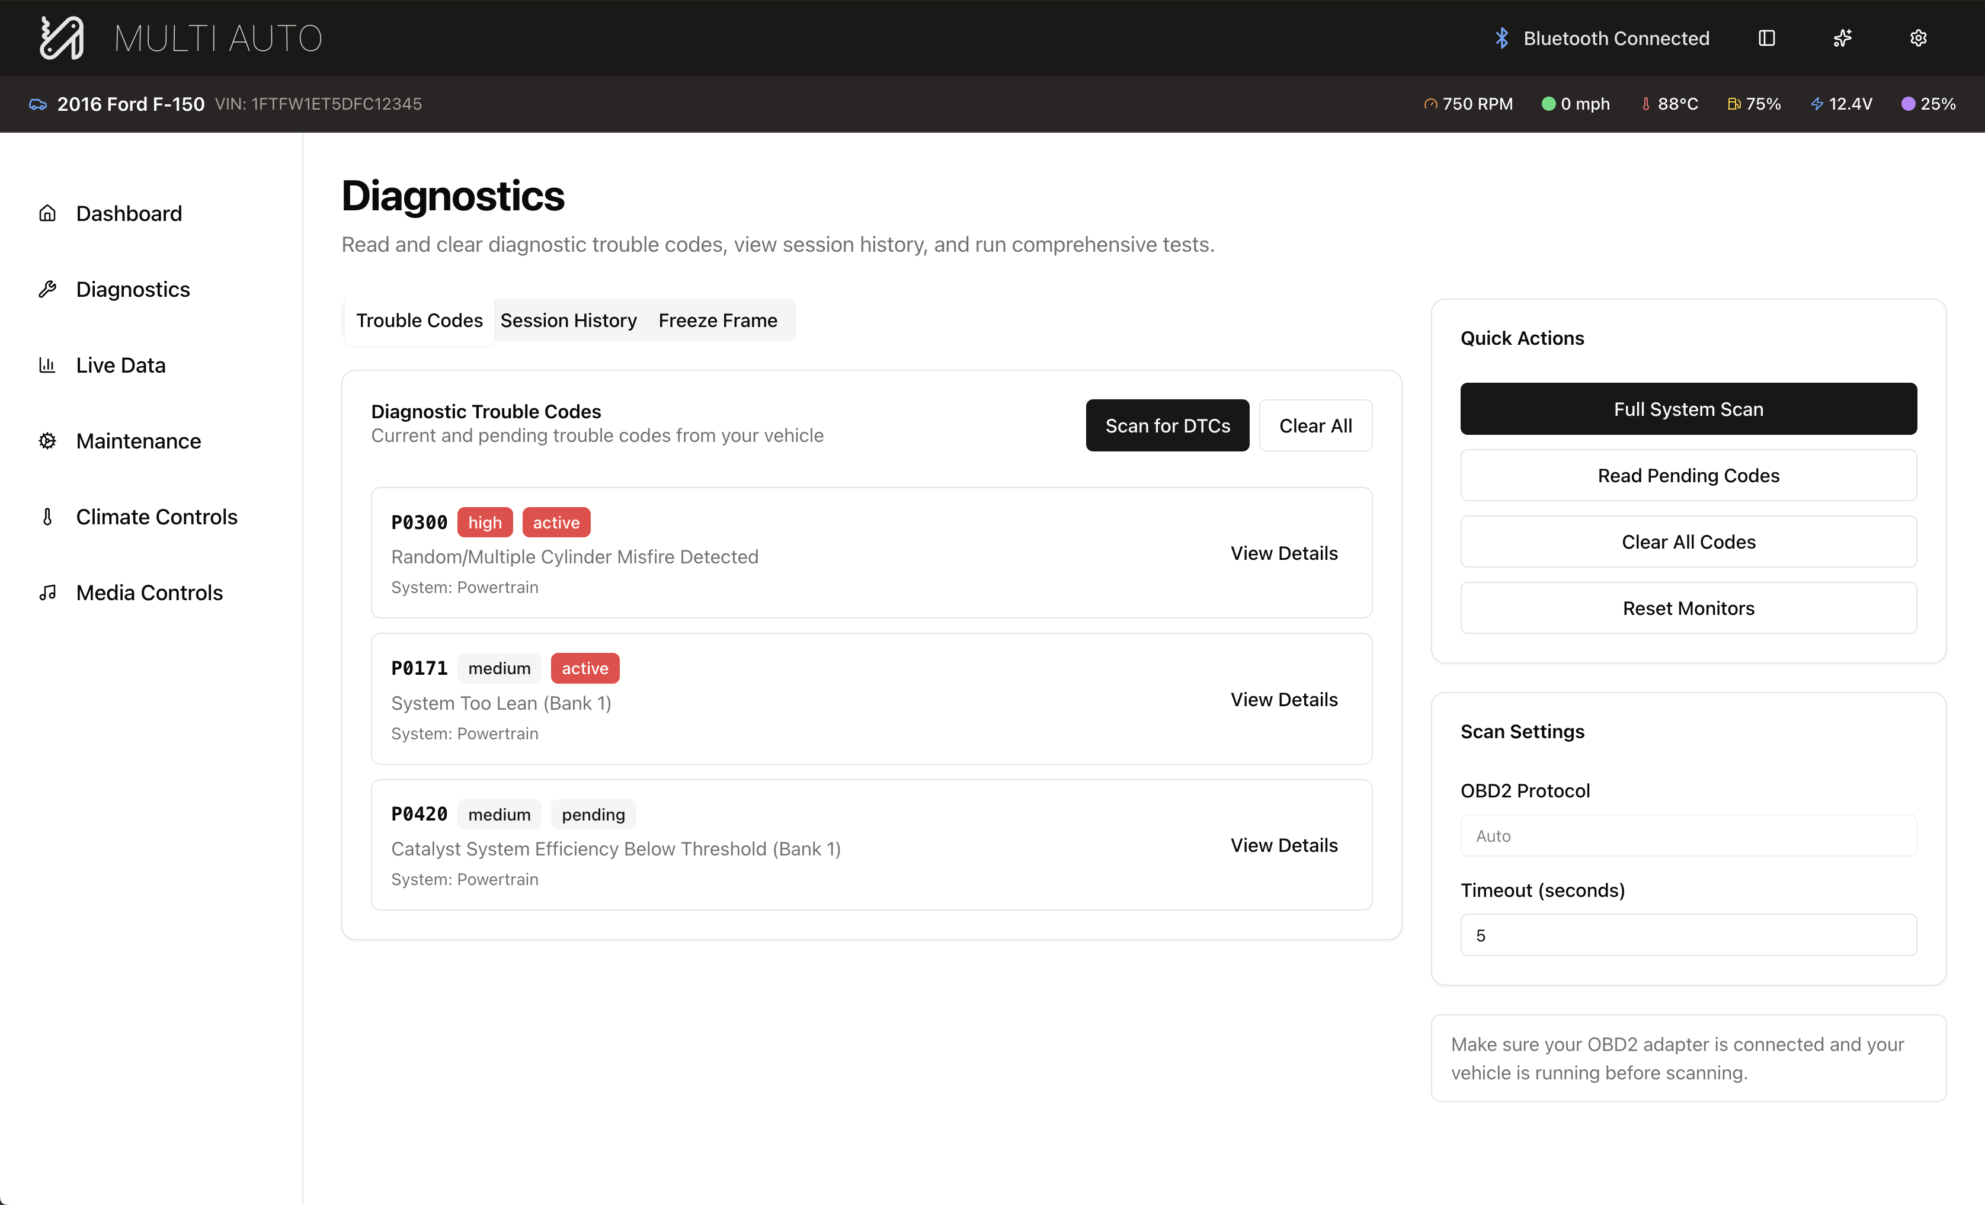Switch to the Freeze Frame tab
Screen dimensions: 1985x1205
[717, 321]
